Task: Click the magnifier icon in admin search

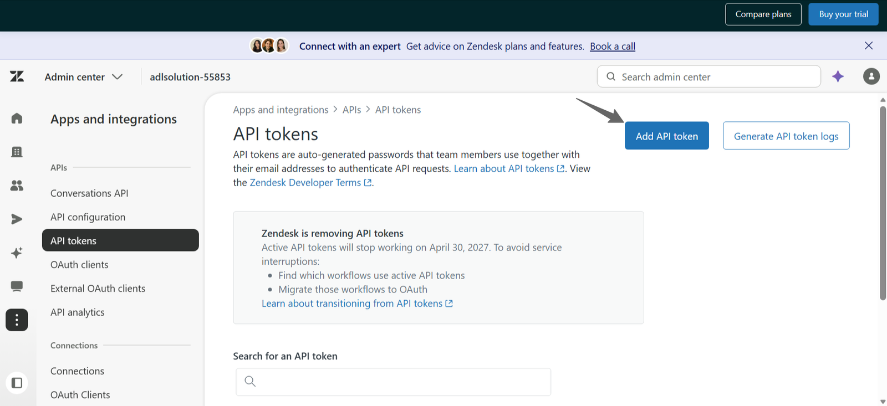Action: pos(611,76)
